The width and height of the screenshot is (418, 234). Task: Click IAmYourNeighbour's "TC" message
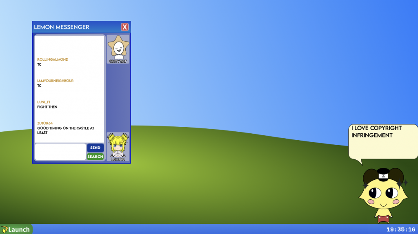39,86
